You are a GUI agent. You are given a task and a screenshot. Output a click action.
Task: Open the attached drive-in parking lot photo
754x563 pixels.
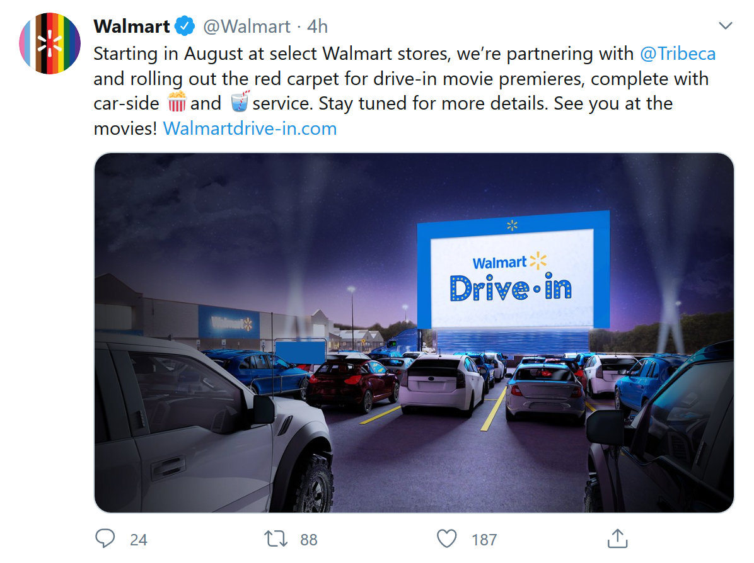pyautogui.click(x=414, y=333)
